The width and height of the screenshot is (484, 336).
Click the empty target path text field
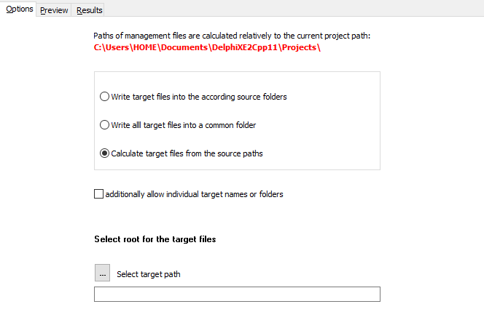coord(237,295)
